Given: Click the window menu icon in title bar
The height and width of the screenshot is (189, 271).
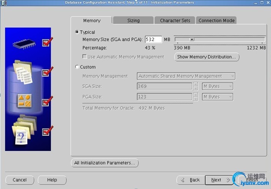Looking at the screenshot, I should pos(4,3).
